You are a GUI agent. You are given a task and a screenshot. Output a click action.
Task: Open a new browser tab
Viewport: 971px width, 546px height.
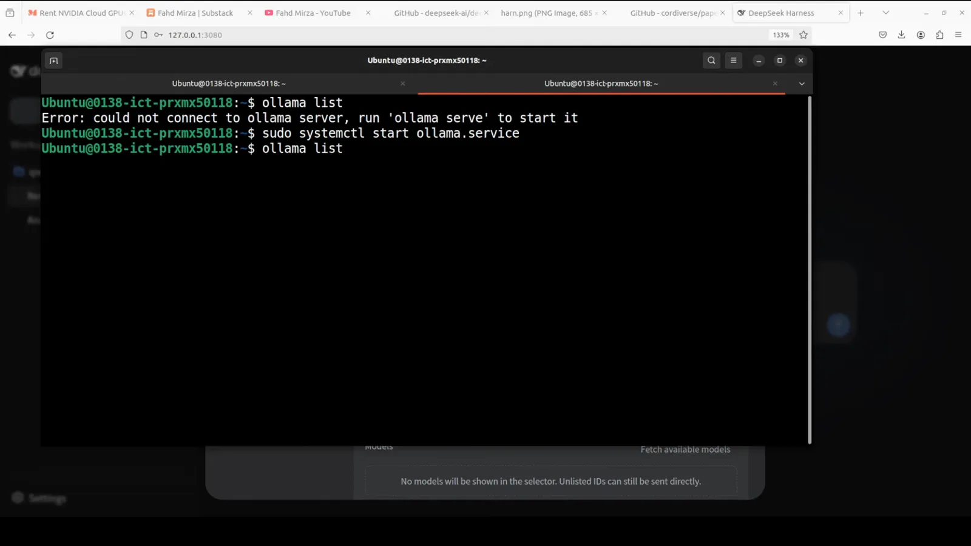(x=861, y=13)
